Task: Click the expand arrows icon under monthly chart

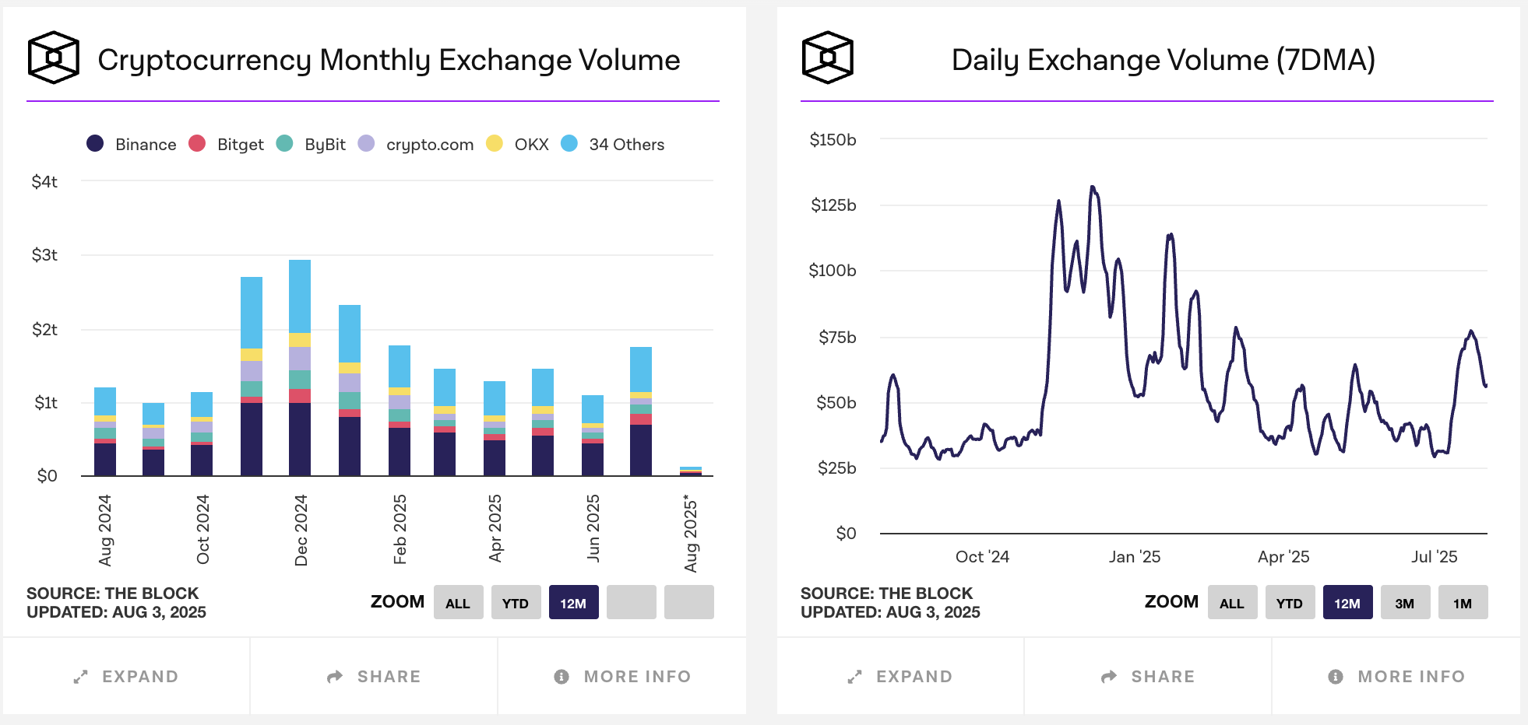Action: [81, 677]
